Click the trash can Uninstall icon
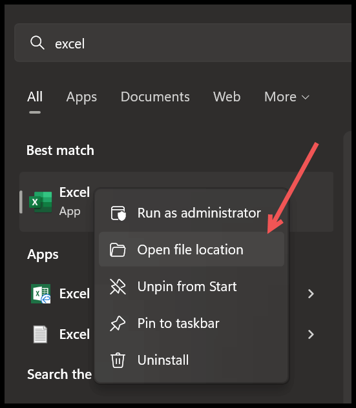Image resolution: width=356 pixels, height=408 pixels. [x=118, y=360]
